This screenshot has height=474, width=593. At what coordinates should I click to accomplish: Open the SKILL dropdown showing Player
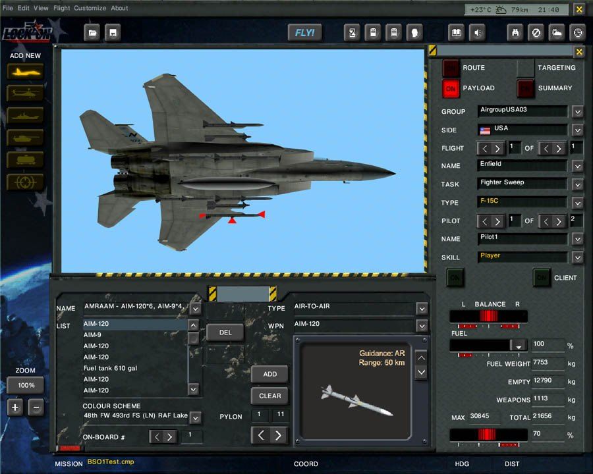pos(578,257)
